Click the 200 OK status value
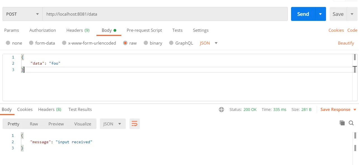Viewport: 359px width, 165px height. coord(250,110)
